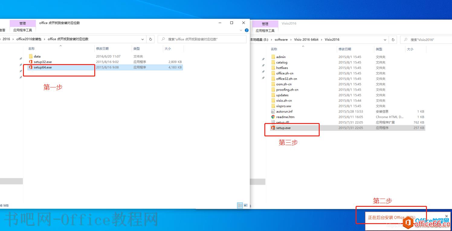Screen dimensions: 452x231
Task: Click the office.zh-cn folder icon
Action: [273, 73]
